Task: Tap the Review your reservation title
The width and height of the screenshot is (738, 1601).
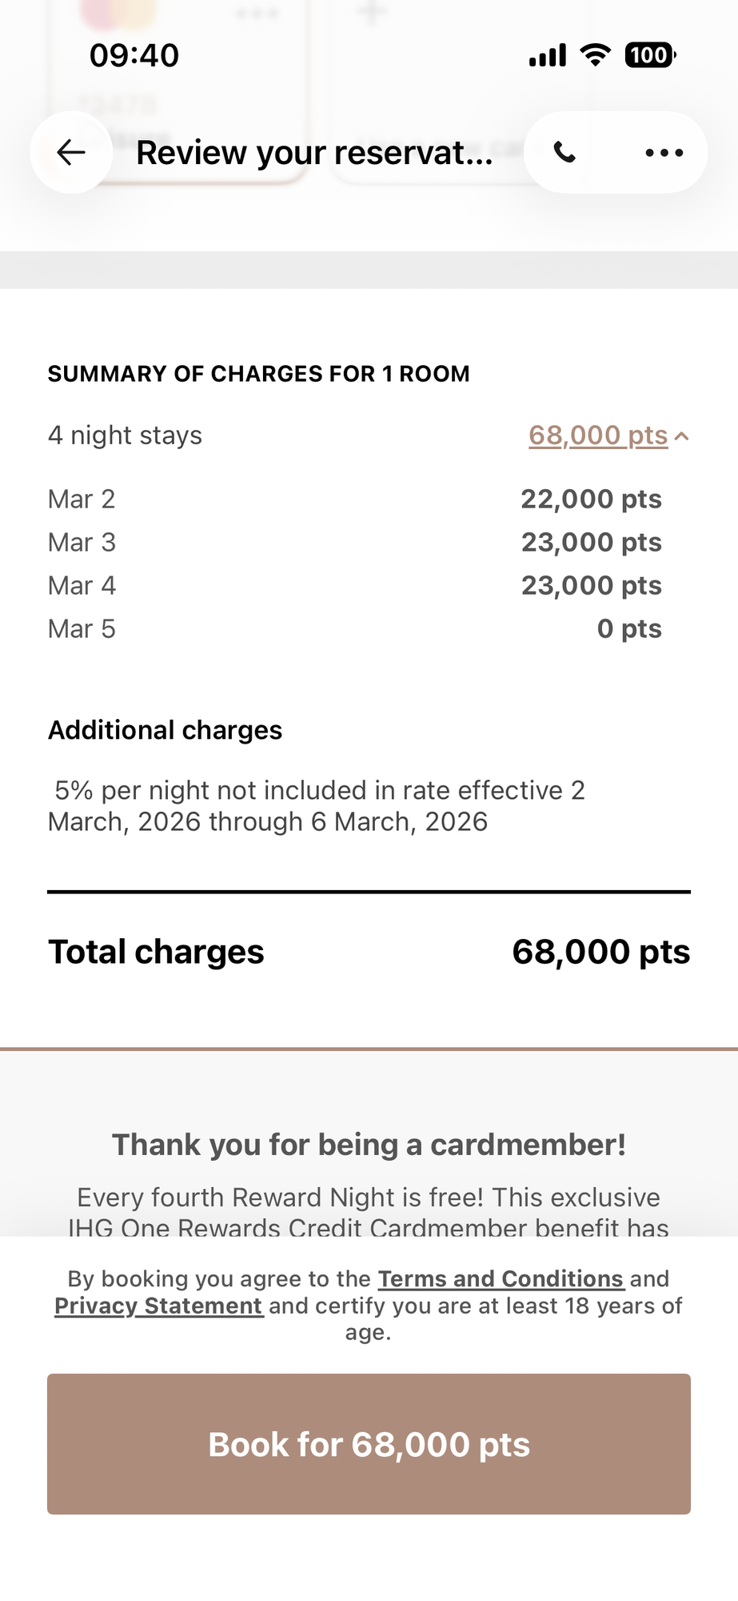Action: [x=314, y=152]
